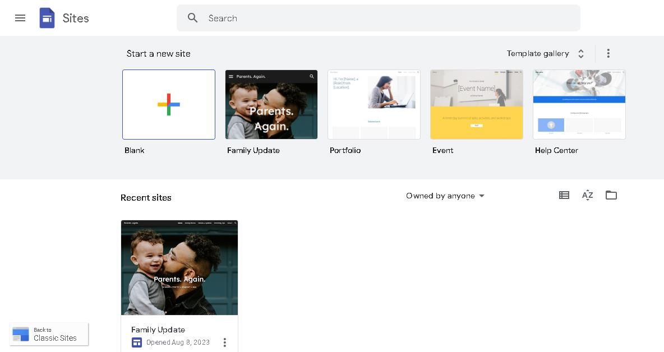Open options menu on Family Update site card

[x=225, y=342]
